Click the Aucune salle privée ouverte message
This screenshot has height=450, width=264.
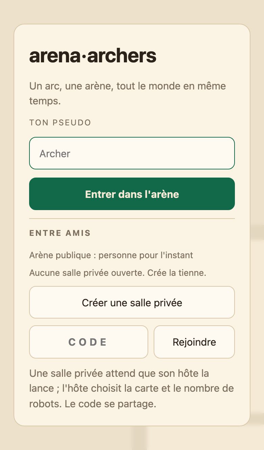point(118,273)
